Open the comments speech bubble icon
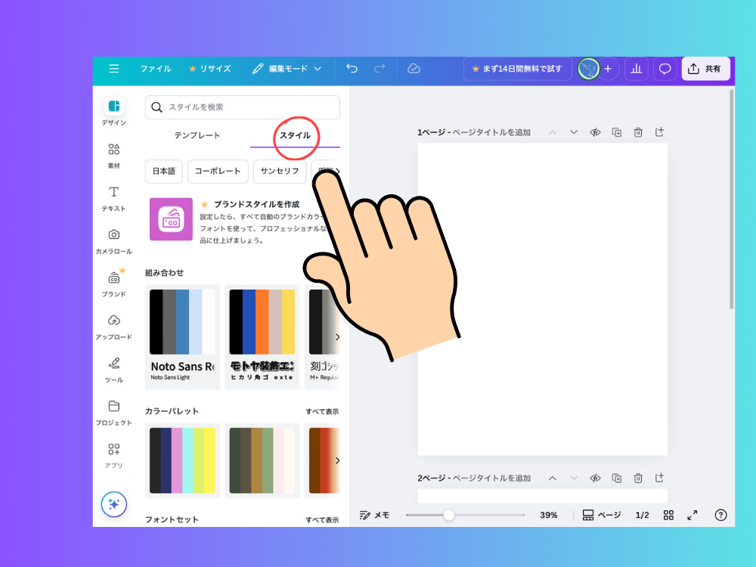756x567 pixels. [665, 69]
